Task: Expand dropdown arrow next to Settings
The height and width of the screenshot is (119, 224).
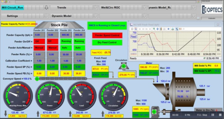Action: [x=46, y=16]
